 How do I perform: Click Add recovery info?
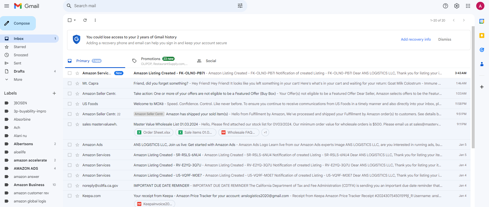(416, 39)
